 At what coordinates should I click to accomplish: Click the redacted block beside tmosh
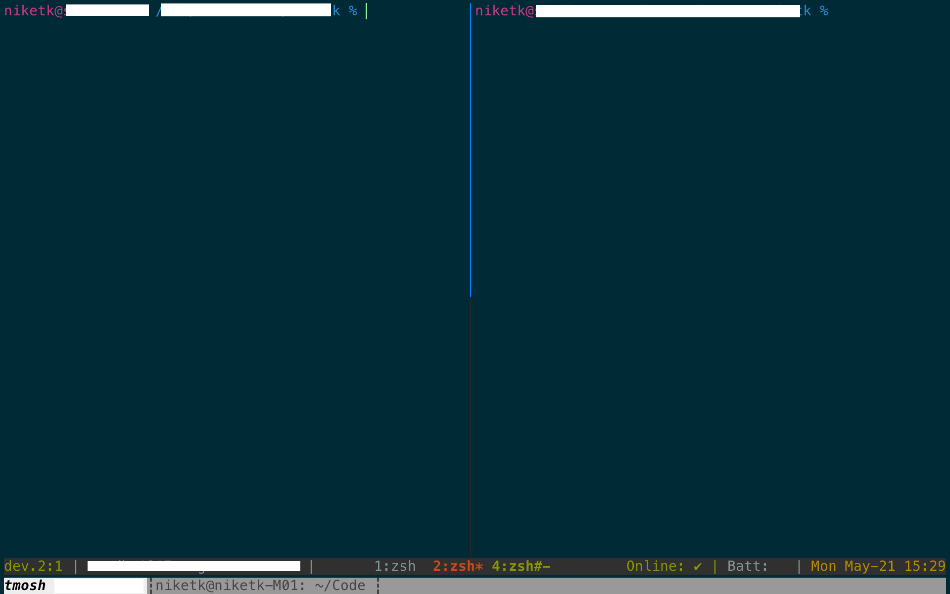(x=98, y=585)
